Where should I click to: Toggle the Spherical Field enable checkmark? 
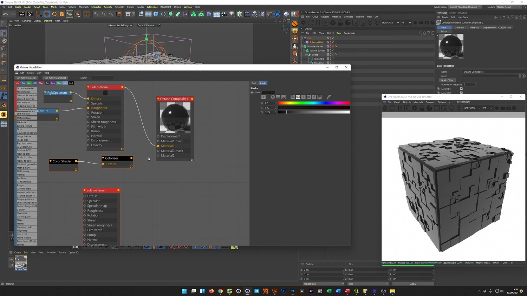tap(332, 42)
